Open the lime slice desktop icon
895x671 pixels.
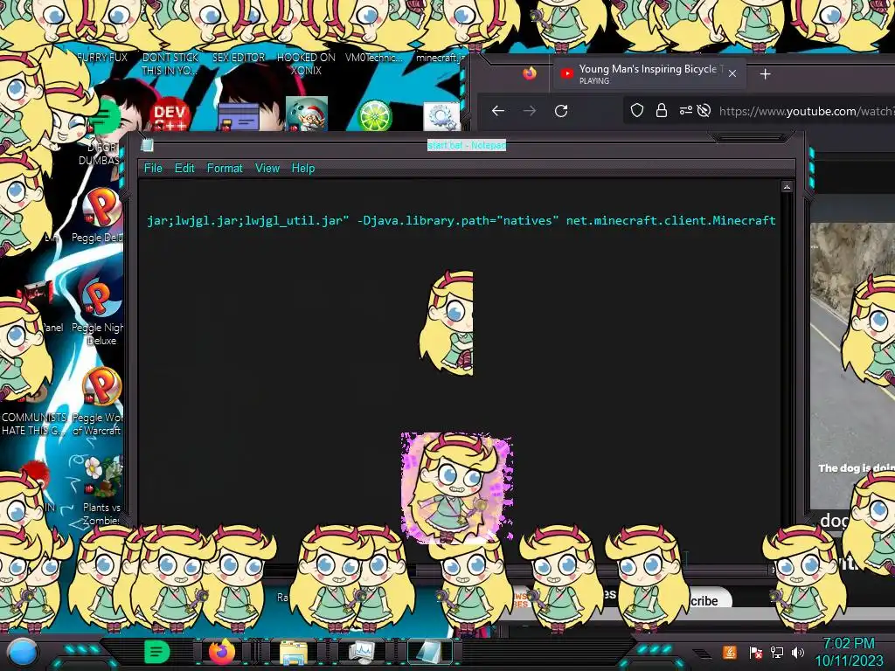pos(374,116)
